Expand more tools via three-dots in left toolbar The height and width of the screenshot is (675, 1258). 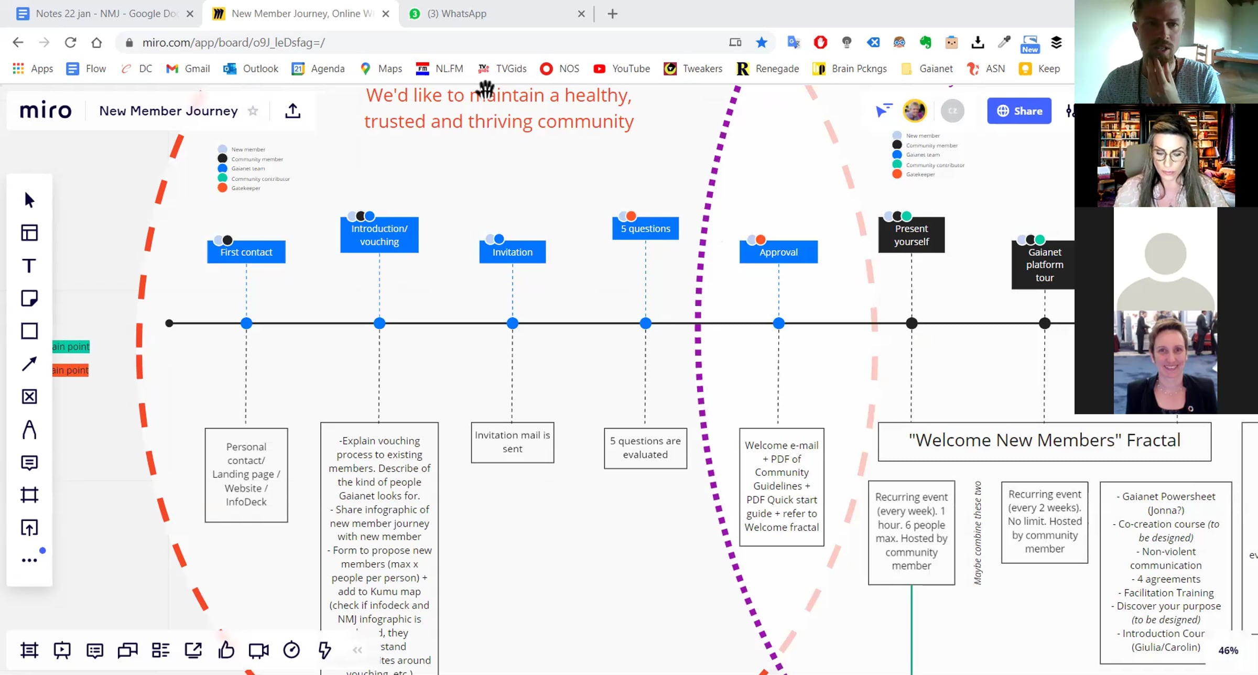click(29, 560)
